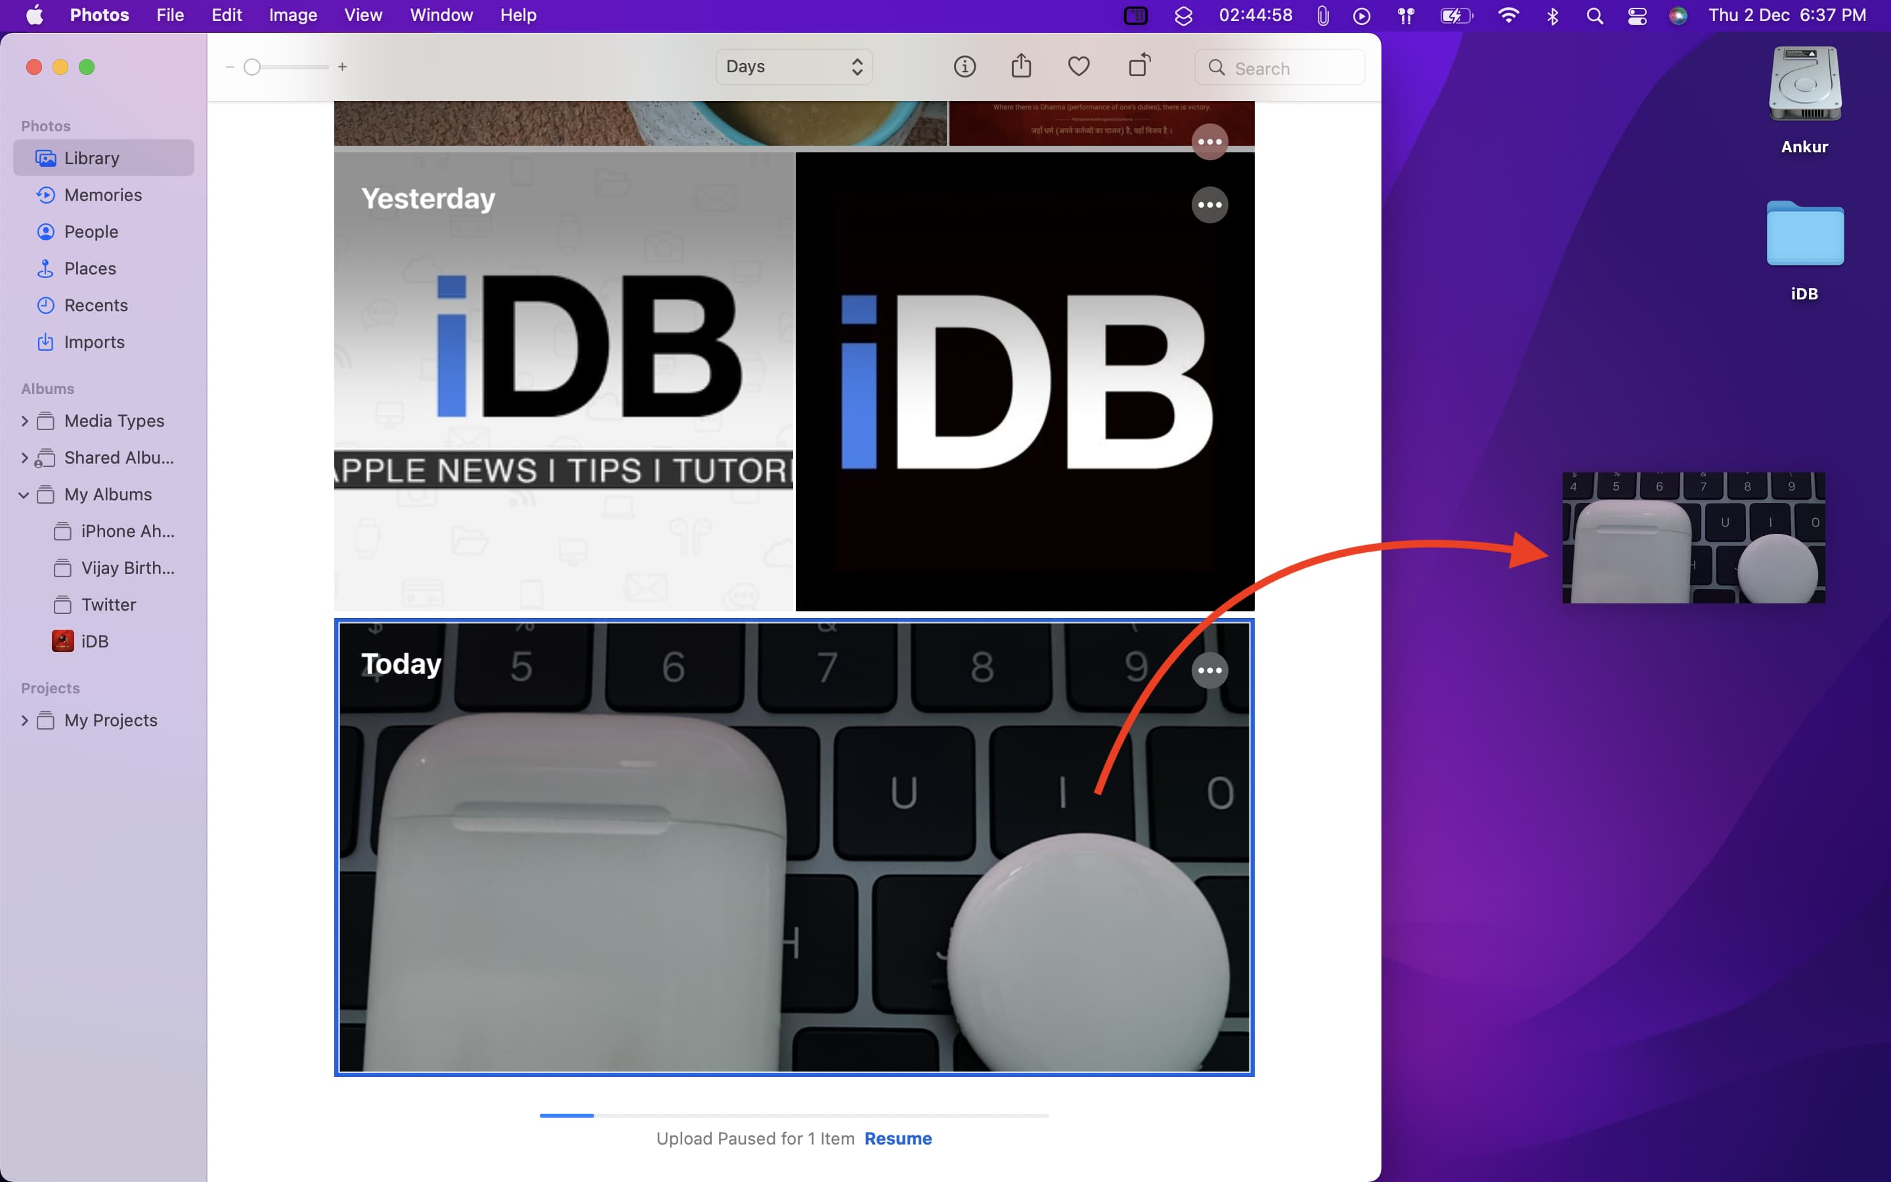1891x1182 pixels.
Task: Select the Today AirPods photo
Action: tap(794, 847)
